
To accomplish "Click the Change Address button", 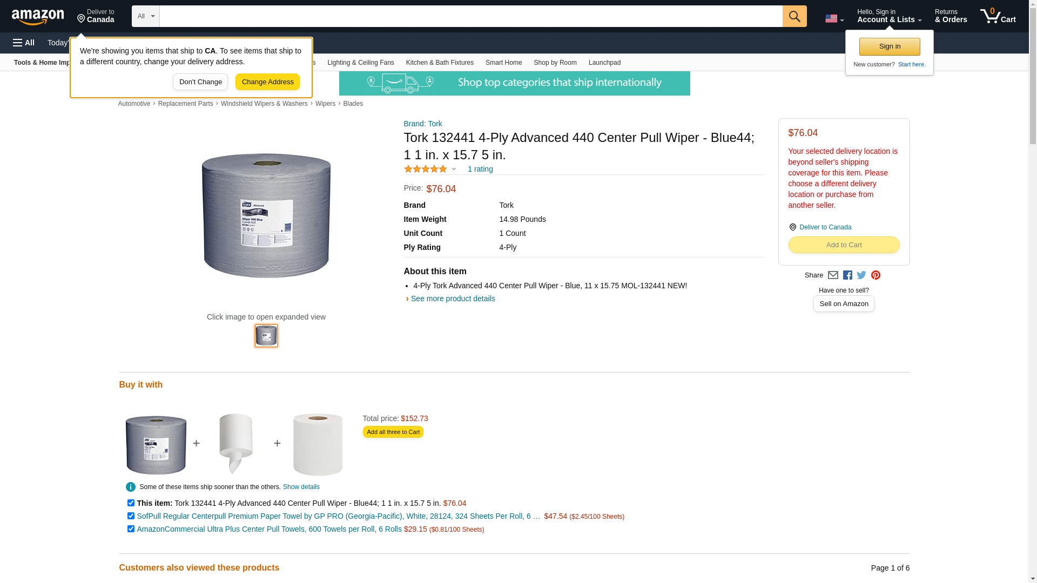I will coord(267,82).
